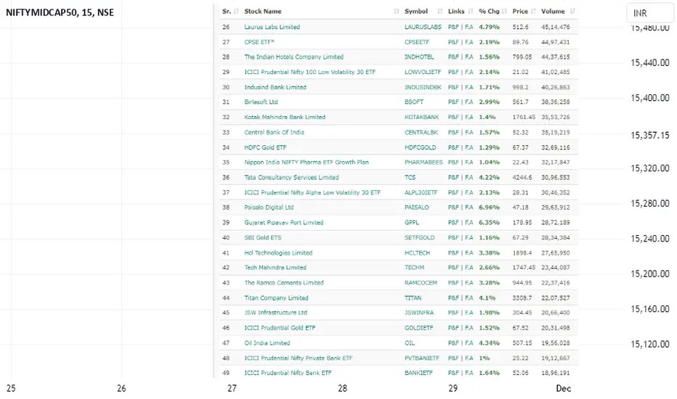Viewport: 677px width, 399px height.
Task: Click sort arrows beside Volume header
Action: point(572,12)
